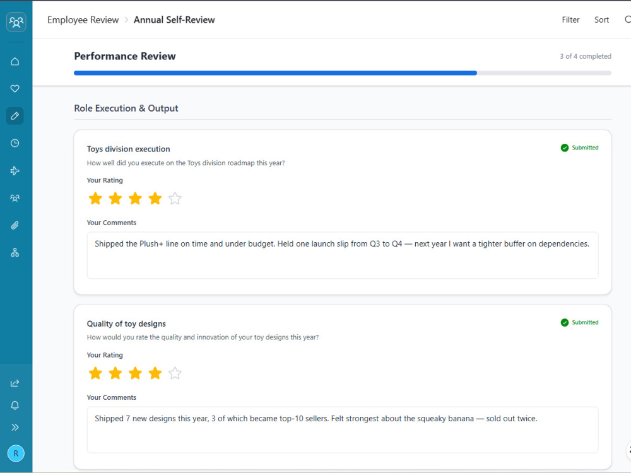Click the Quality of toy designs comments box
631x473 pixels.
343,430
